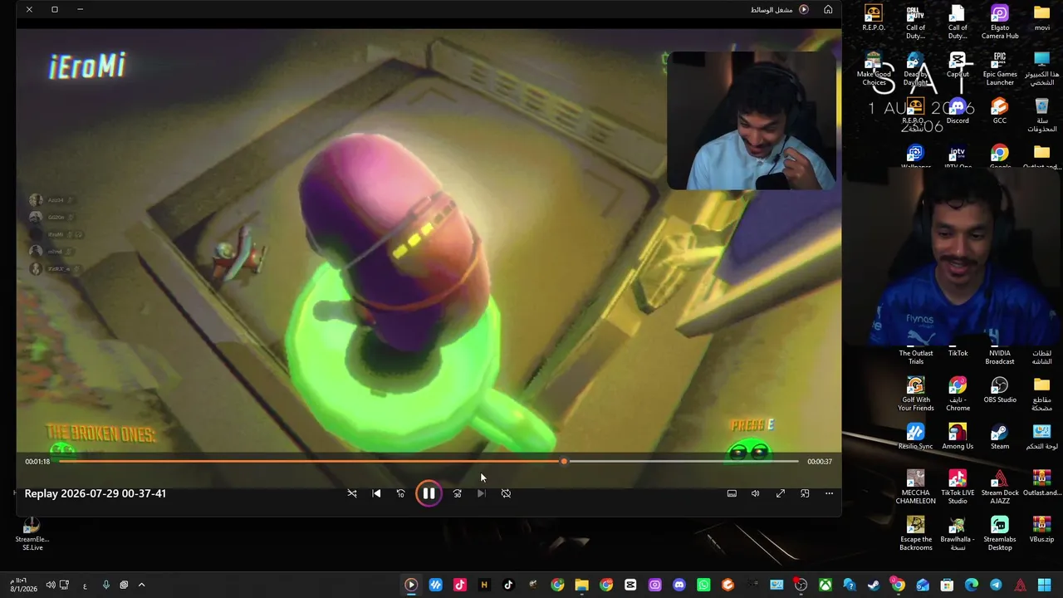Open Windows Start menu on taskbar
Image resolution: width=1063 pixels, height=598 pixels.
(1045, 585)
